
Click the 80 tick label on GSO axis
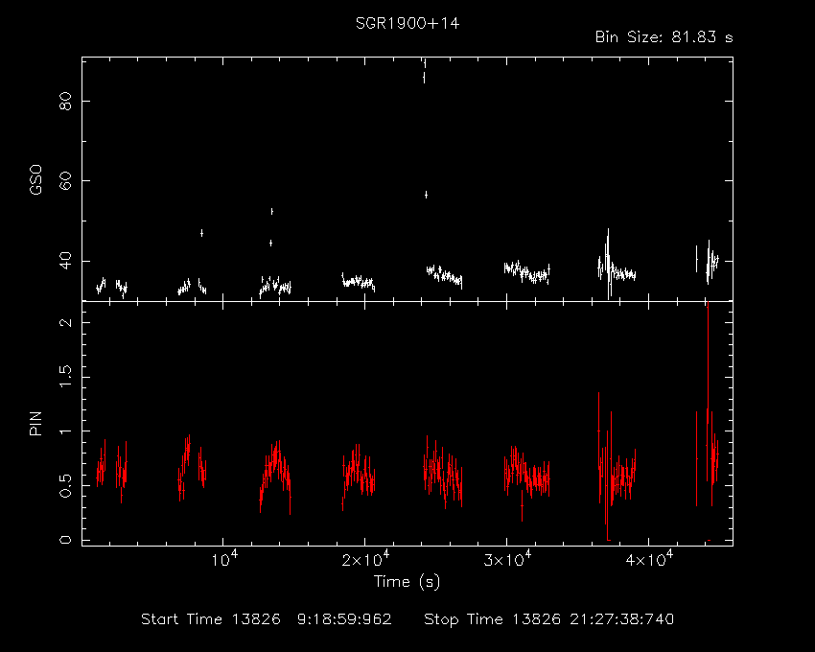[x=65, y=101]
